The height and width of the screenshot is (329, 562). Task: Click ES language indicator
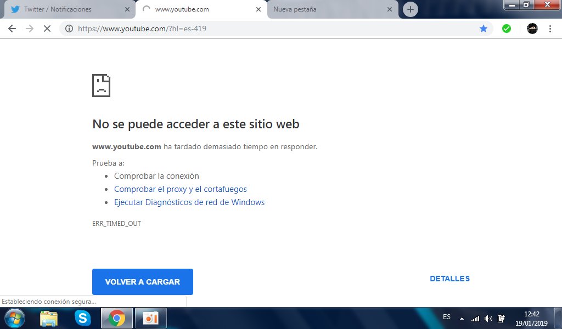pos(447,317)
